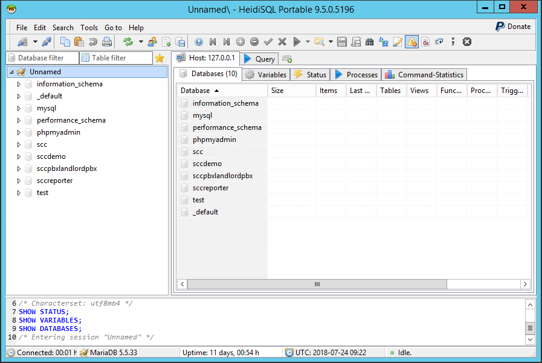Image resolution: width=542 pixels, height=363 pixels.
Task: Click the Run query play icon
Action: [x=297, y=42]
